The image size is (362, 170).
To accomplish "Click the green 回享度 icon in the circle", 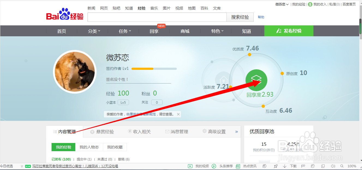I will click(x=256, y=80).
